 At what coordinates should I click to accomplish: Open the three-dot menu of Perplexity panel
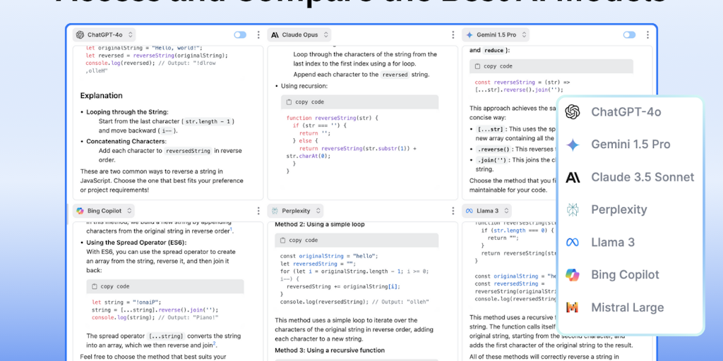[453, 211]
